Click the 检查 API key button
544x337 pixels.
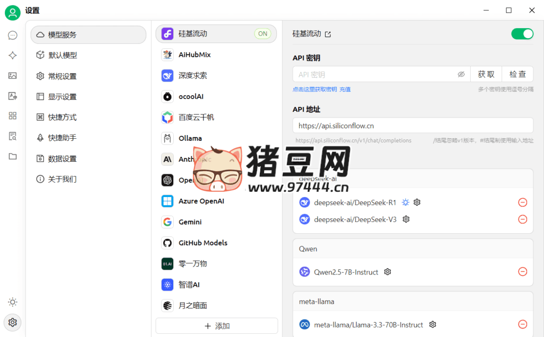point(517,74)
